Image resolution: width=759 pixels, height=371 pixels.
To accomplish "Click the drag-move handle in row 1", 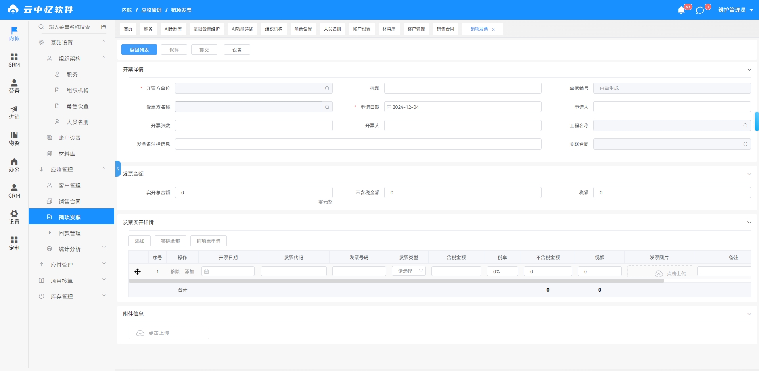I will coord(138,271).
